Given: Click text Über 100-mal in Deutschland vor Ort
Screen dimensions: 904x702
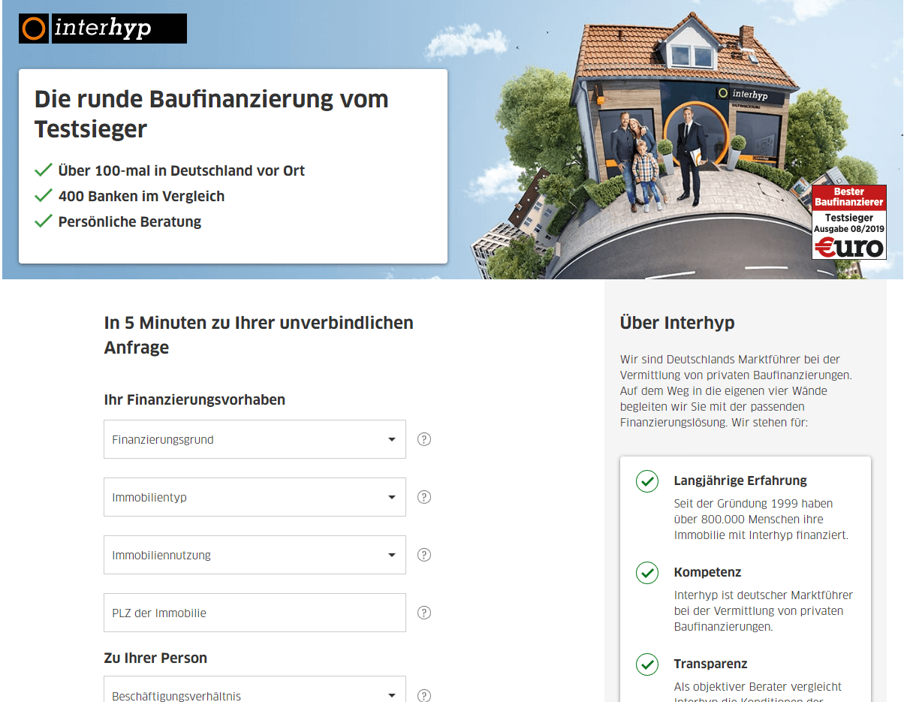Looking at the screenshot, I should (182, 170).
